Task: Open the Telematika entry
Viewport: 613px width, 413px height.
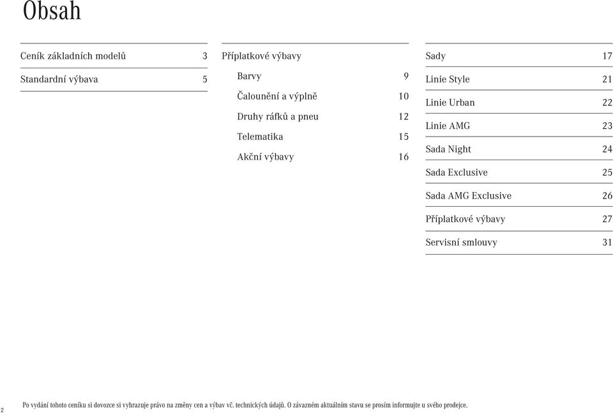Action: coord(322,137)
